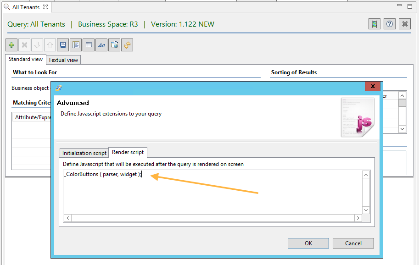Click the grayed-out delete X toolbar button
Viewport: 419px width, 265px height.
click(24, 45)
